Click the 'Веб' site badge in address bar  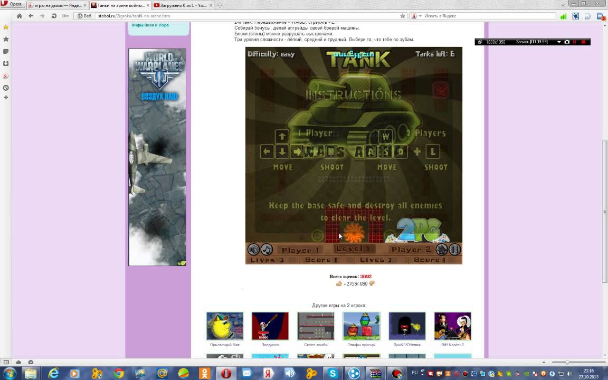click(x=84, y=16)
